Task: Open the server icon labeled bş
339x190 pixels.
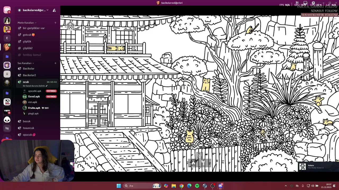Action: pyautogui.click(x=7, y=128)
